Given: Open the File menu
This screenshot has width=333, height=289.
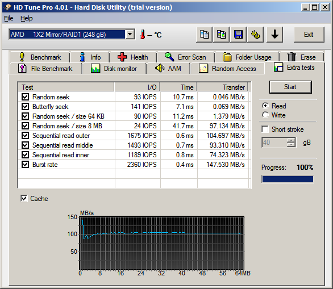Looking at the screenshot, I should click(9, 19).
